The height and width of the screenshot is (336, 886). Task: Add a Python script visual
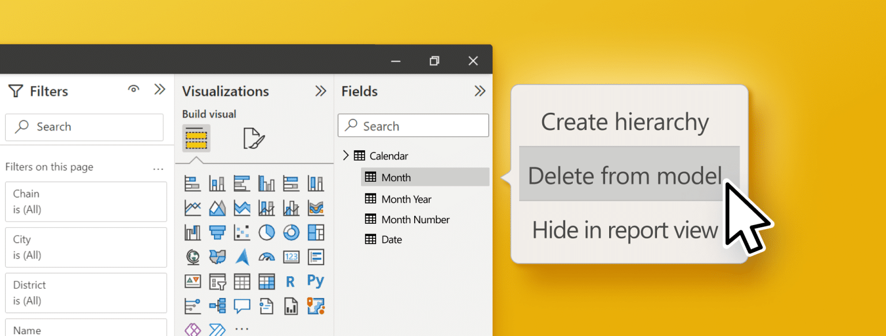pos(315,281)
